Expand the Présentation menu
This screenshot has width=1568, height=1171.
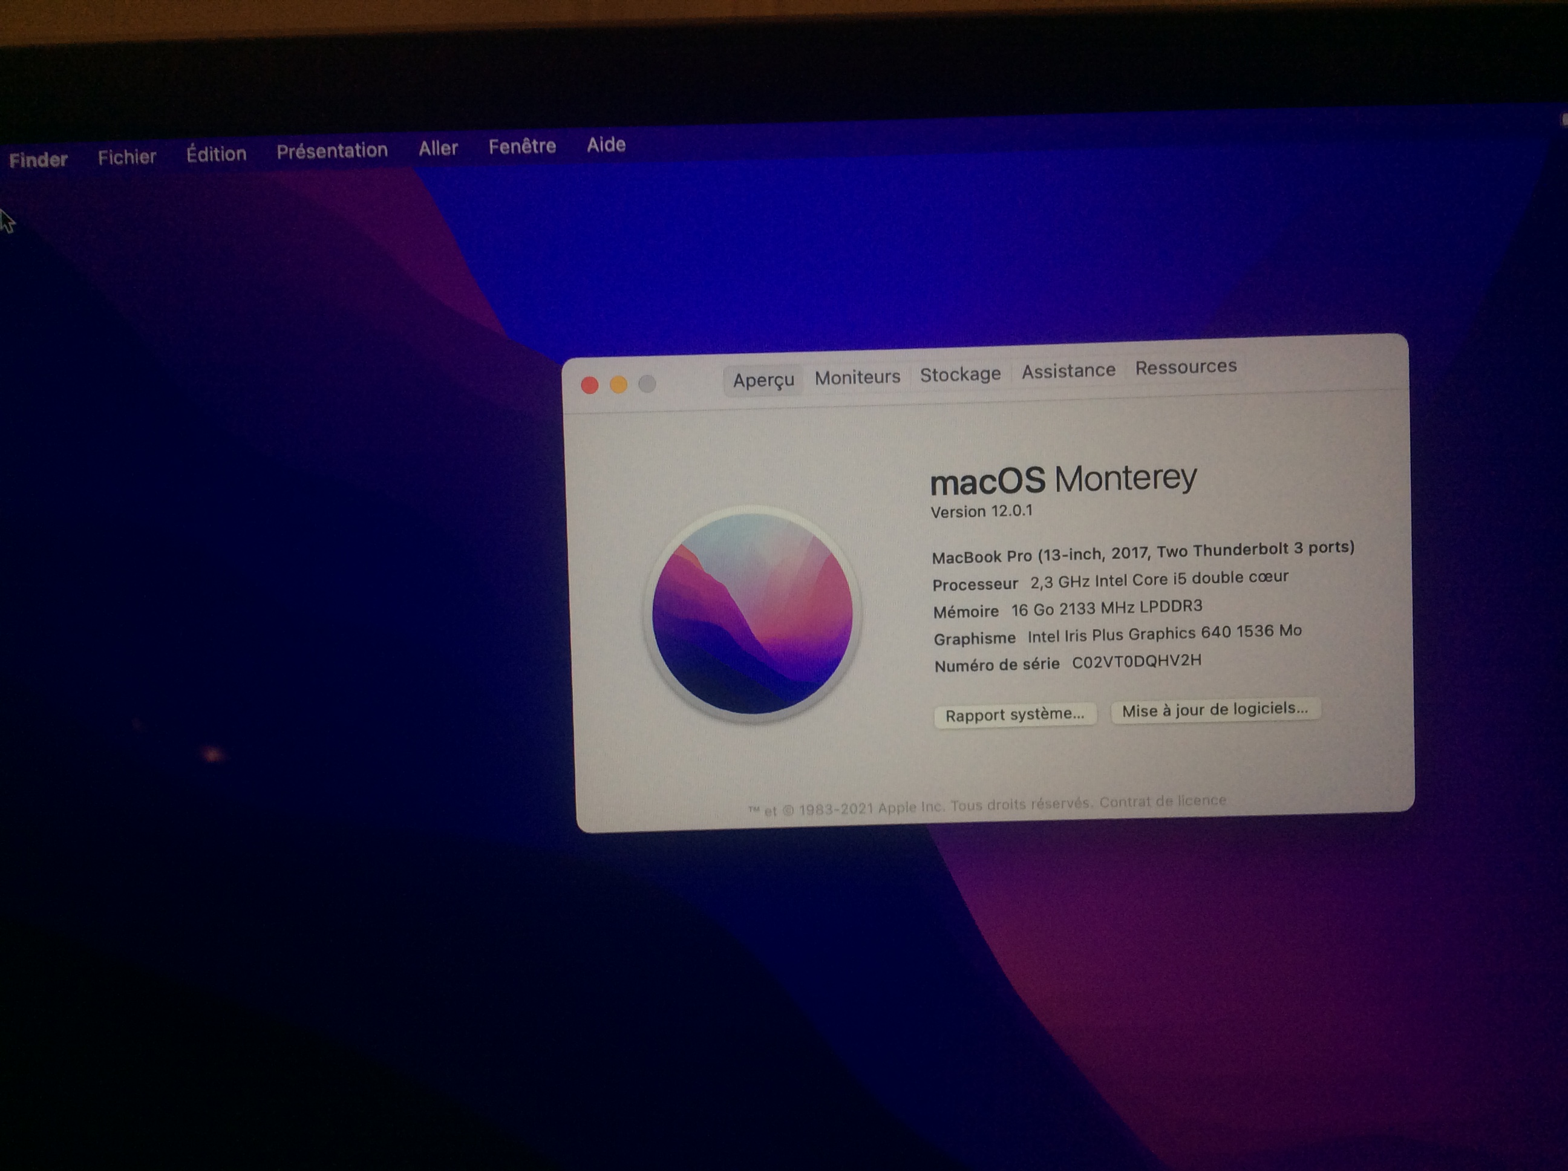click(x=332, y=150)
